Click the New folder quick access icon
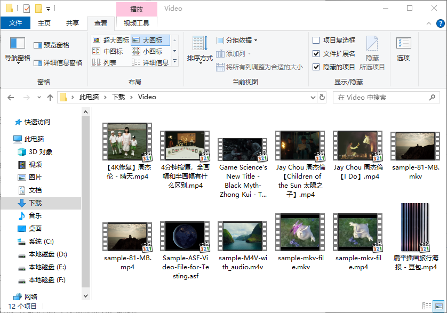447x313 pixels. click(x=38, y=9)
